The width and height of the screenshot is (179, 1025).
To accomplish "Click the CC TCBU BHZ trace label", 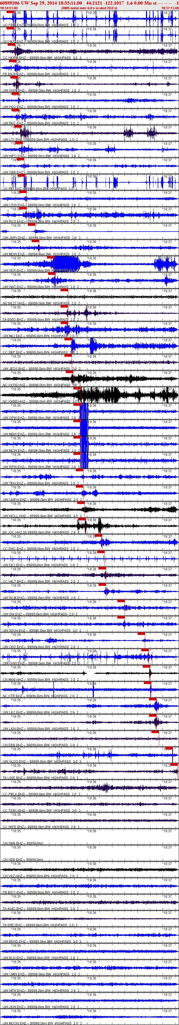I will click(x=42, y=811).
